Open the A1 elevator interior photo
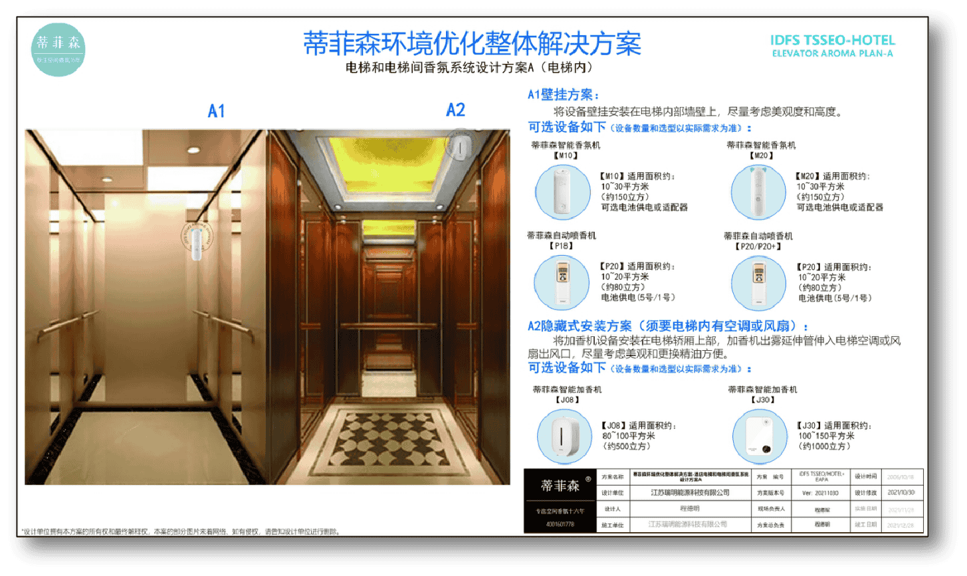967x576 pixels. click(x=146, y=307)
